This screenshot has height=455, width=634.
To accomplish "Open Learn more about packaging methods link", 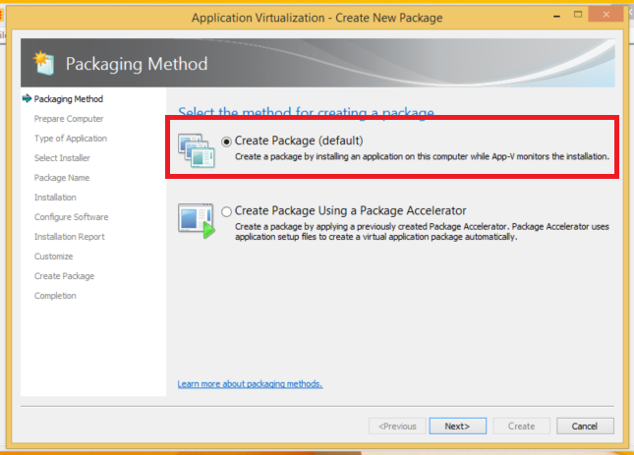I will pos(250,383).
